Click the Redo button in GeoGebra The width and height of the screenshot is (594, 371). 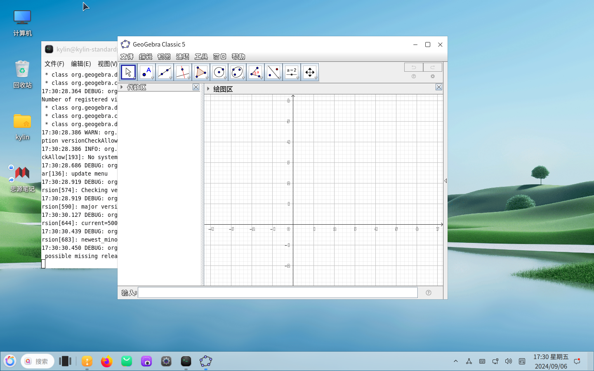tap(433, 67)
